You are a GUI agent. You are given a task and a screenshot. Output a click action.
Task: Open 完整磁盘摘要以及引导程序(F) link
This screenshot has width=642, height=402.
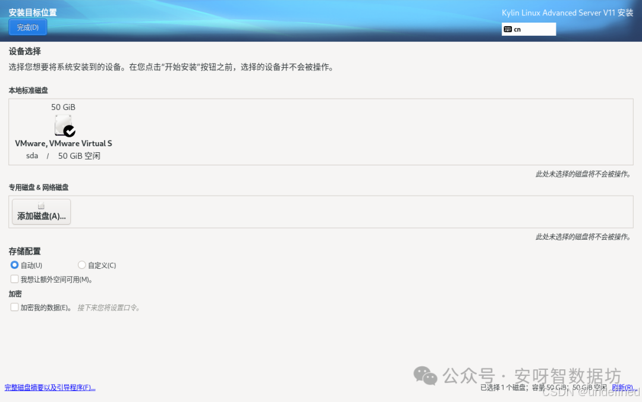pyautogui.click(x=50, y=387)
